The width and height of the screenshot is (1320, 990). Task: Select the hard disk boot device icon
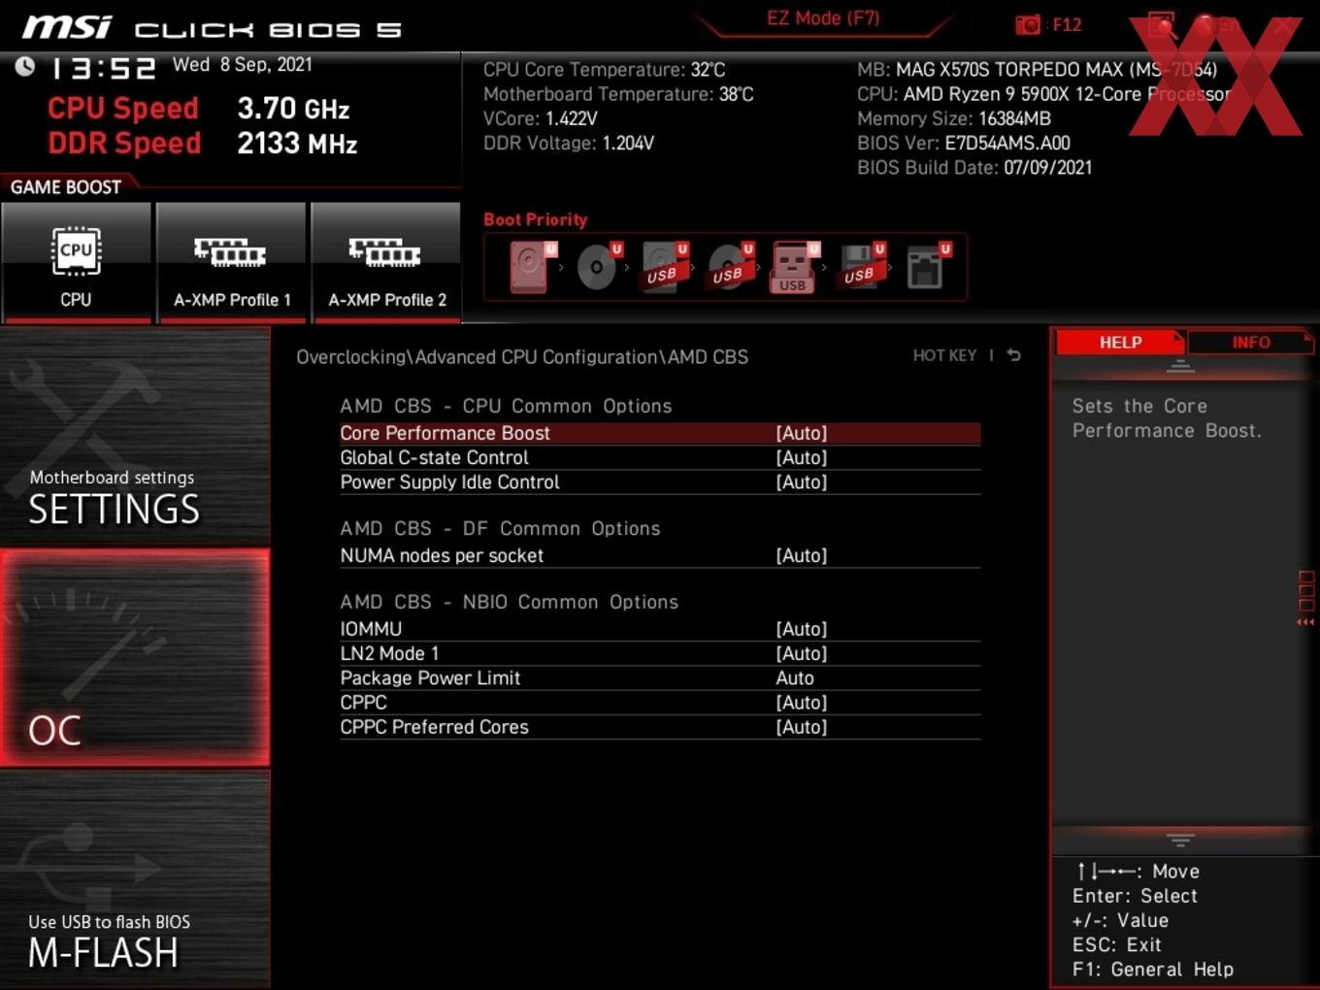click(x=533, y=267)
